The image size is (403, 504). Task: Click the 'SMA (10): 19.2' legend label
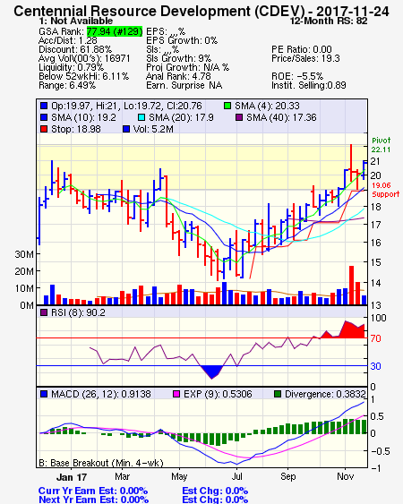click(83, 117)
